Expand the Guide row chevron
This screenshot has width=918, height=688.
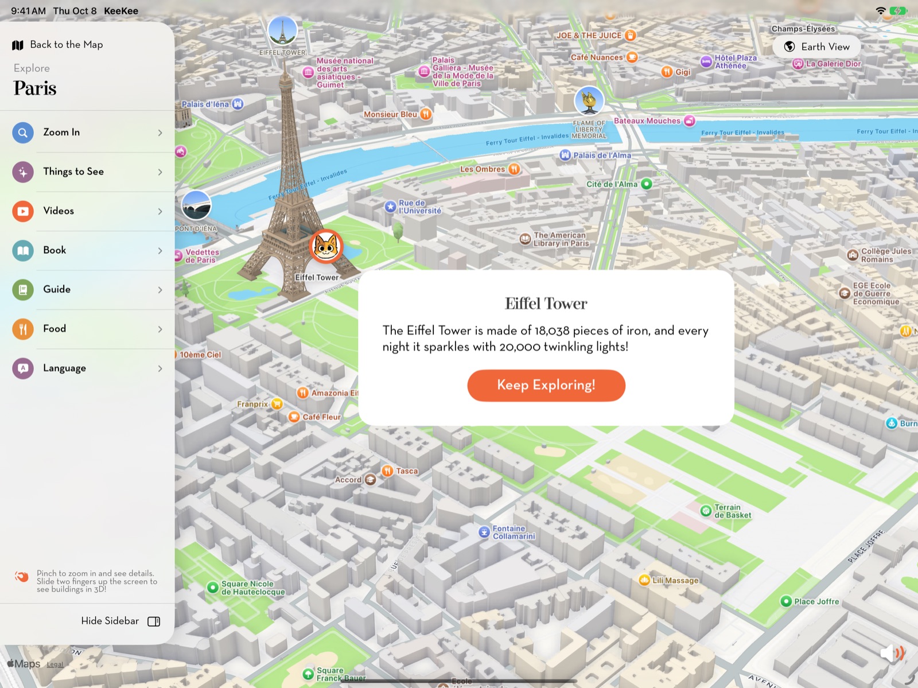pyautogui.click(x=160, y=290)
